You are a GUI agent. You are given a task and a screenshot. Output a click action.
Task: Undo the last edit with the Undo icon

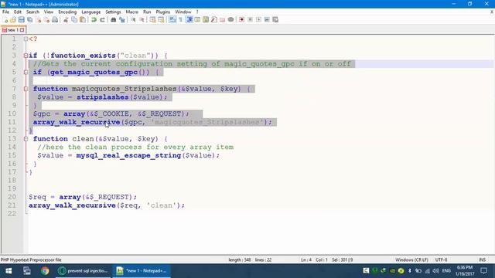(94, 19)
